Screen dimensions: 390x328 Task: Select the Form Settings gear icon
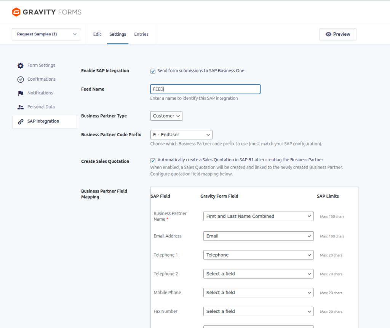coord(20,65)
